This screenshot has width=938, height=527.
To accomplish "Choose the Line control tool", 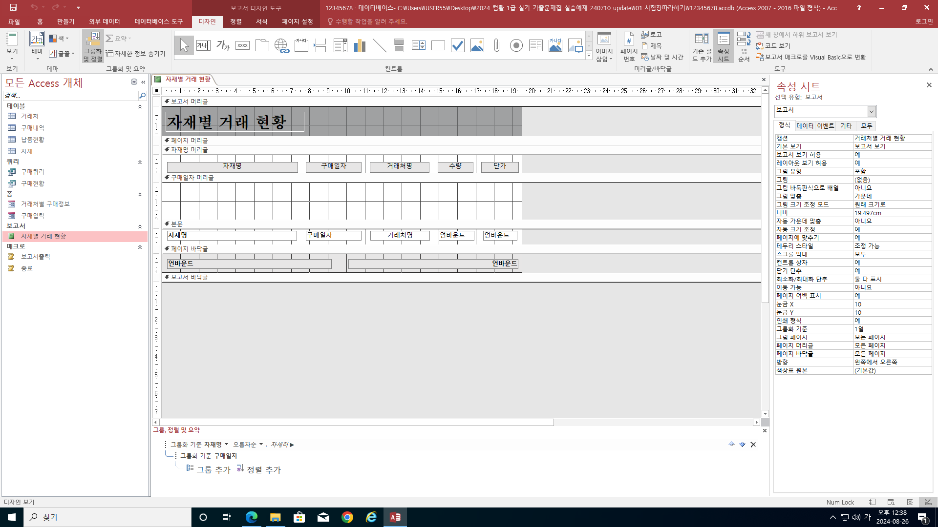I will point(379,45).
